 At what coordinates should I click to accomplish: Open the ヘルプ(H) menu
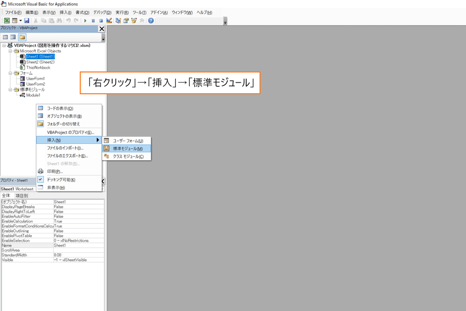pos(204,12)
